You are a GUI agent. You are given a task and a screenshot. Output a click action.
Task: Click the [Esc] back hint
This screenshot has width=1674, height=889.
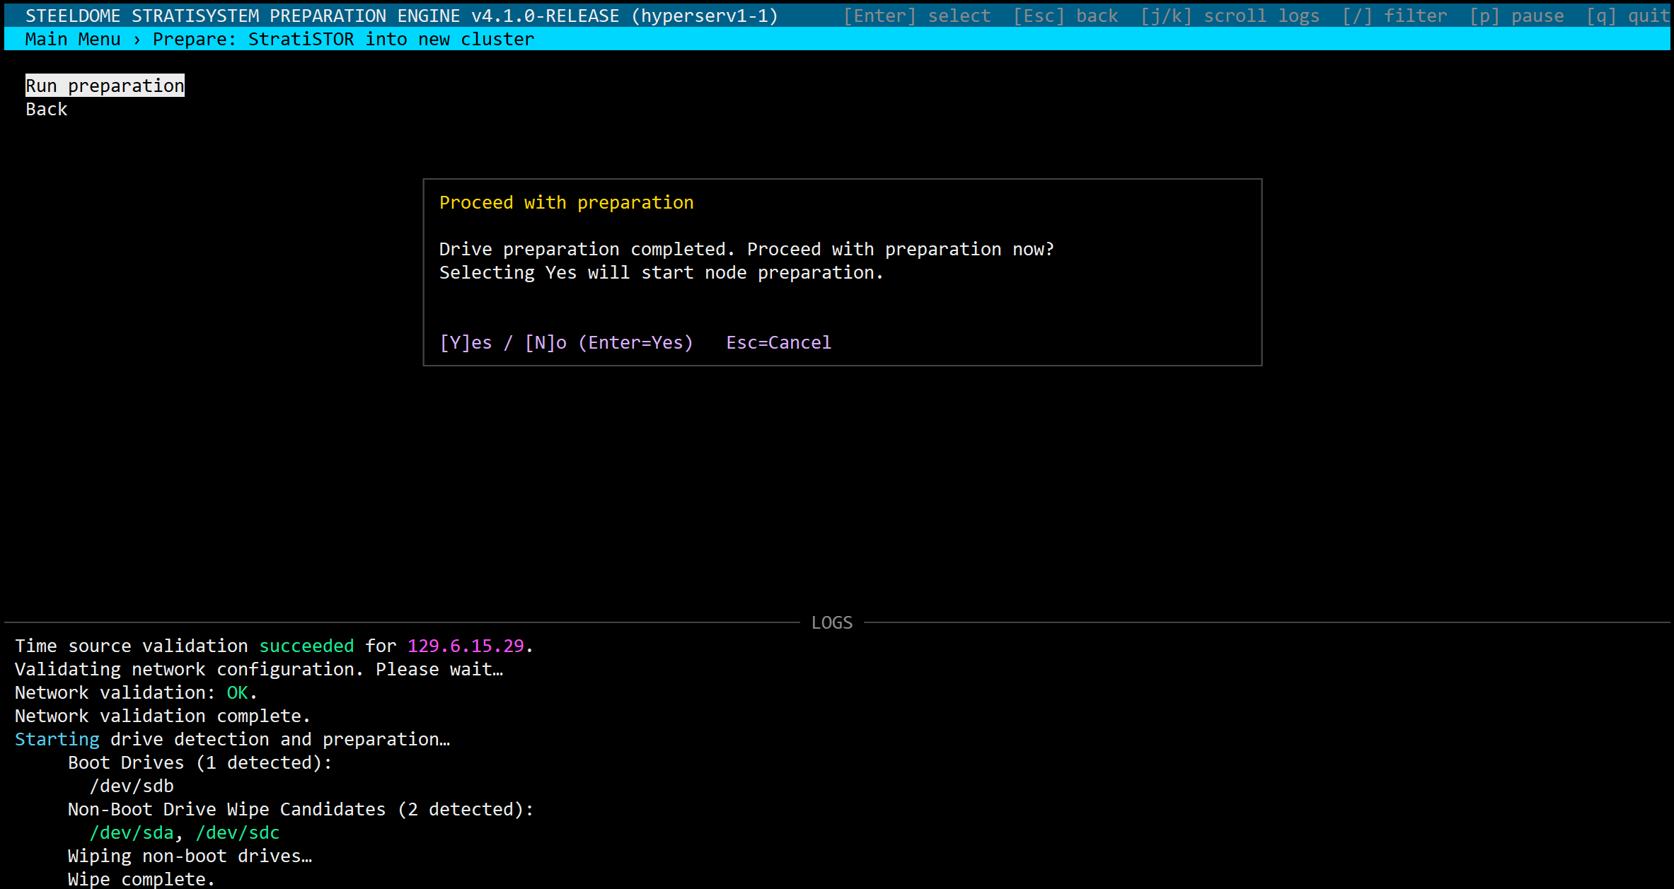(1066, 16)
